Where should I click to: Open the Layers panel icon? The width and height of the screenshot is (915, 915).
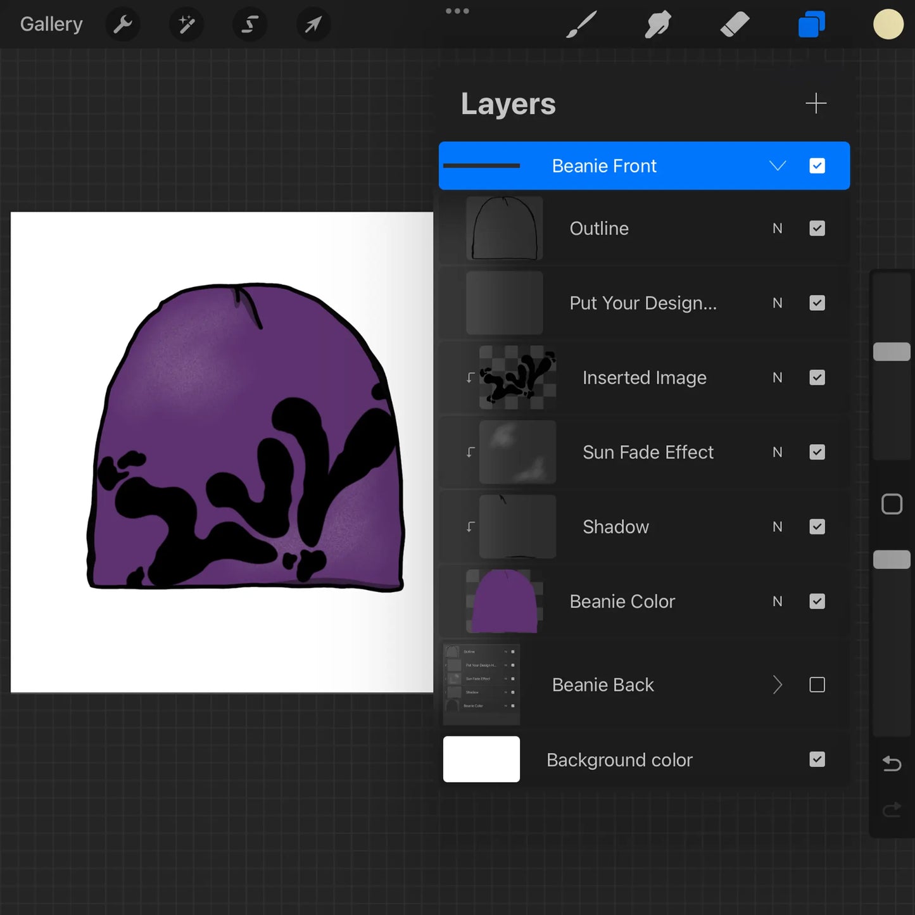click(811, 24)
